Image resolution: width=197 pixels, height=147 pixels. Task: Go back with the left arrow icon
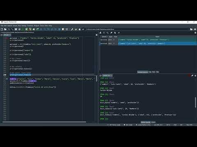pyautogui.click(x=80, y=29)
